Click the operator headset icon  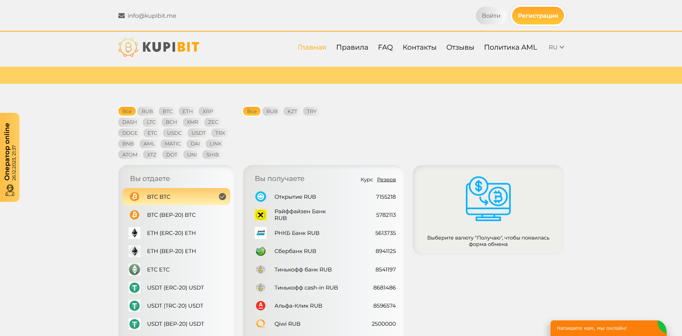click(10, 191)
